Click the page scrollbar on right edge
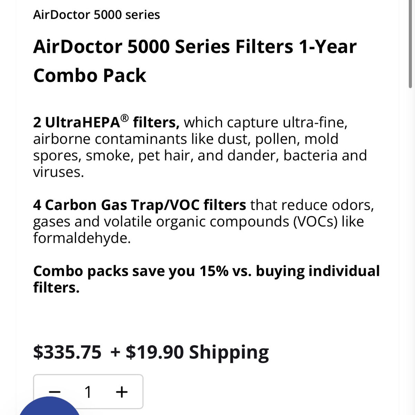This screenshot has height=415, width=415. pos(410,45)
